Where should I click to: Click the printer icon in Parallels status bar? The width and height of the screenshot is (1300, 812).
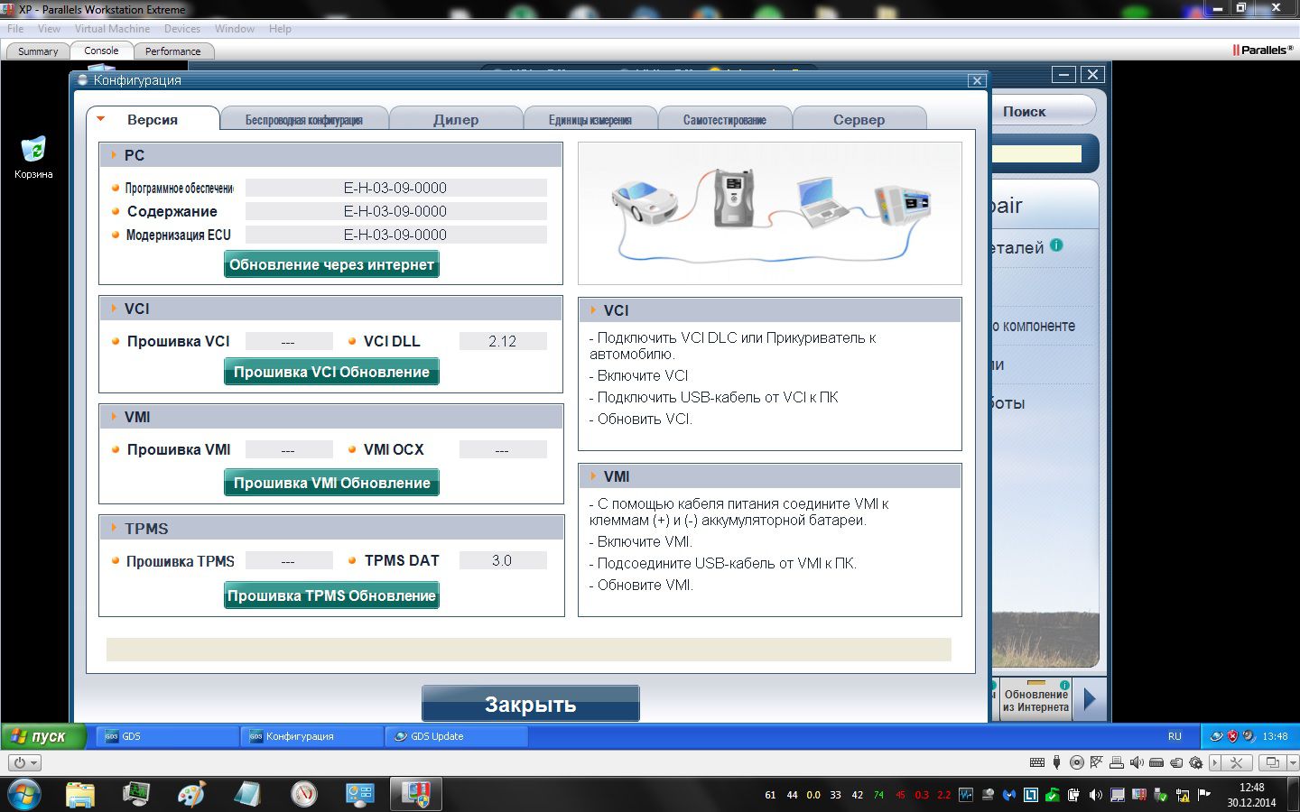click(1116, 762)
